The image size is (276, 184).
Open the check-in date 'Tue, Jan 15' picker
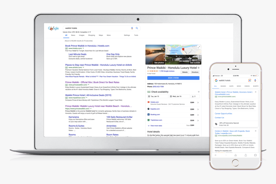point(158,96)
